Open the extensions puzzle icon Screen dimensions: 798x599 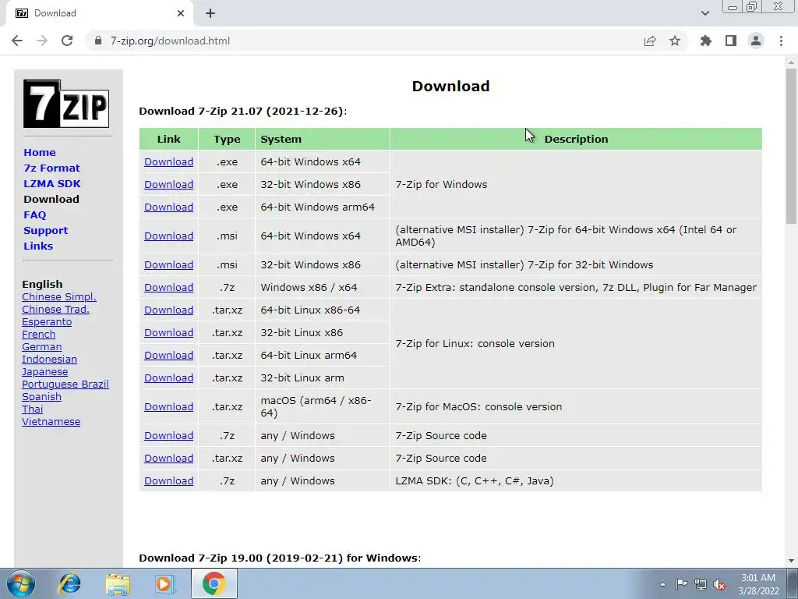click(x=706, y=41)
